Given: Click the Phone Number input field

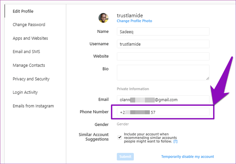Looking at the screenshot, I should [163, 112].
